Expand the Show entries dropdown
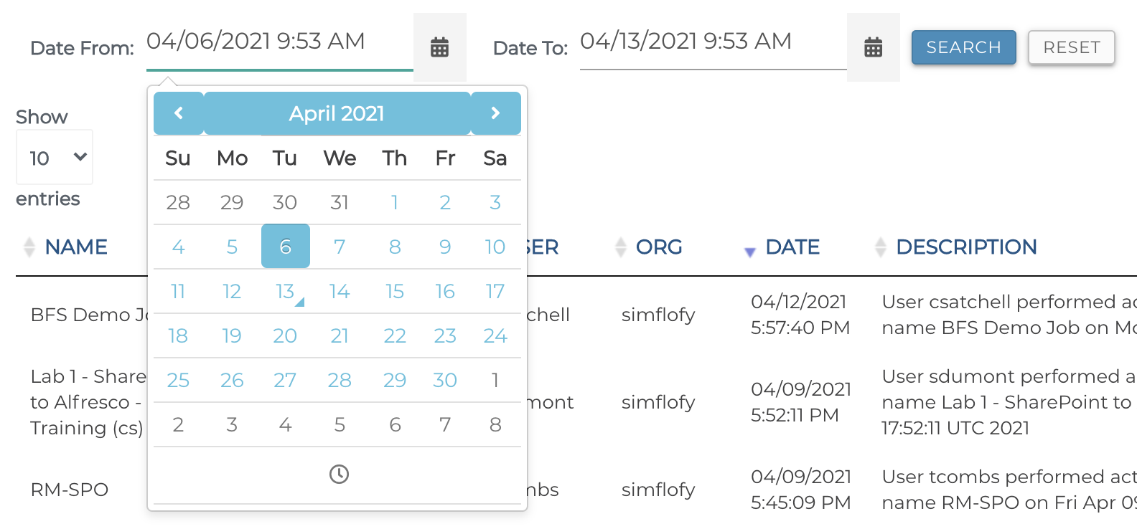1137x529 pixels. coord(55,158)
